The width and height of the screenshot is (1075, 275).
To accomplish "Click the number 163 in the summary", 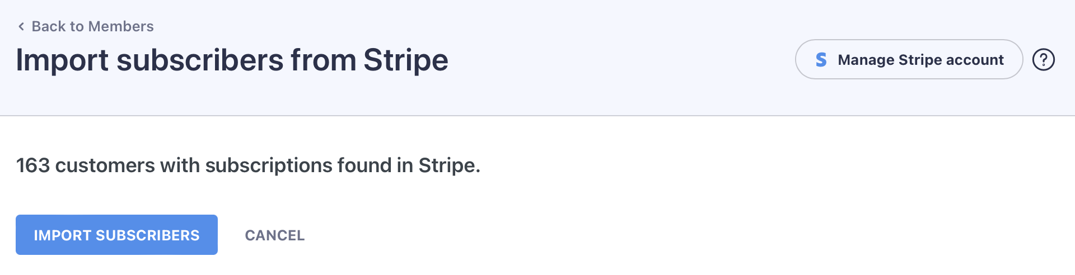I will 33,165.
